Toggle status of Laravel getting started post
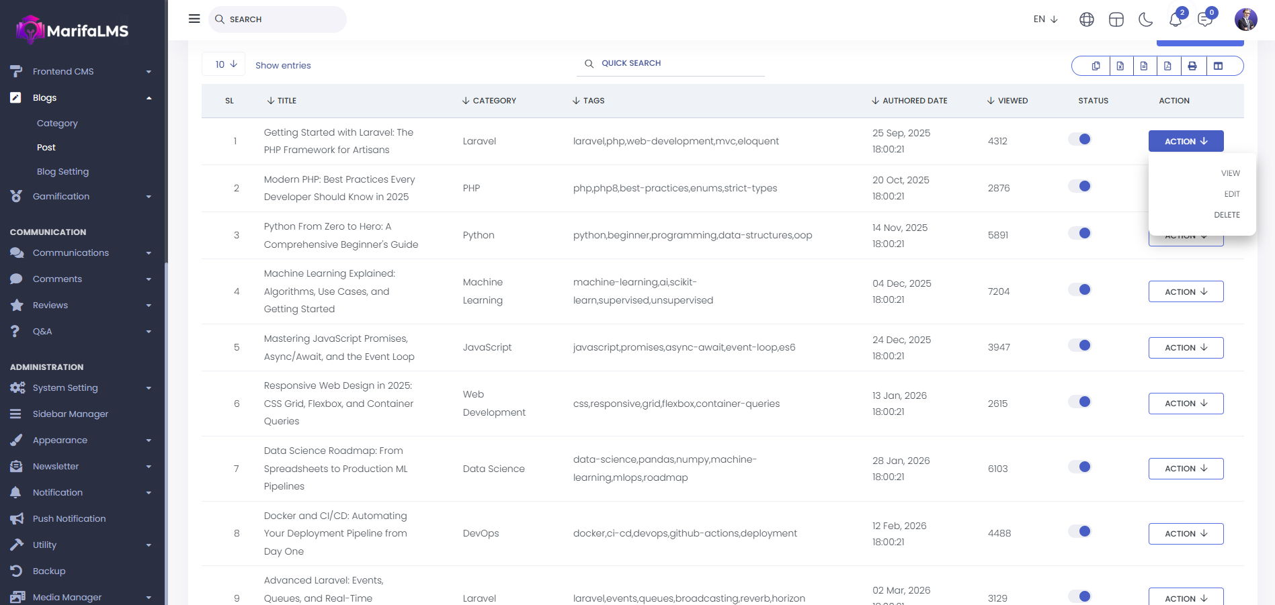Viewport: 1275px width, 605px height. (1079, 140)
